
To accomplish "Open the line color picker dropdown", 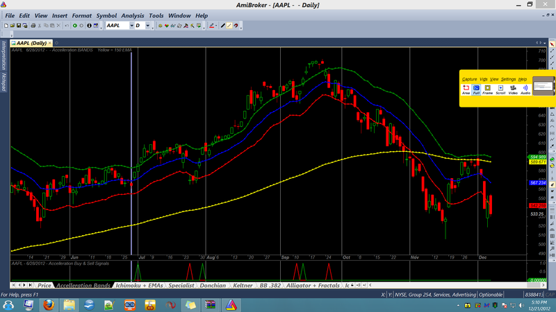I will click(x=216, y=26).
